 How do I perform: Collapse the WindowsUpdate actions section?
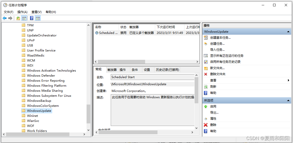click(288, 32)
